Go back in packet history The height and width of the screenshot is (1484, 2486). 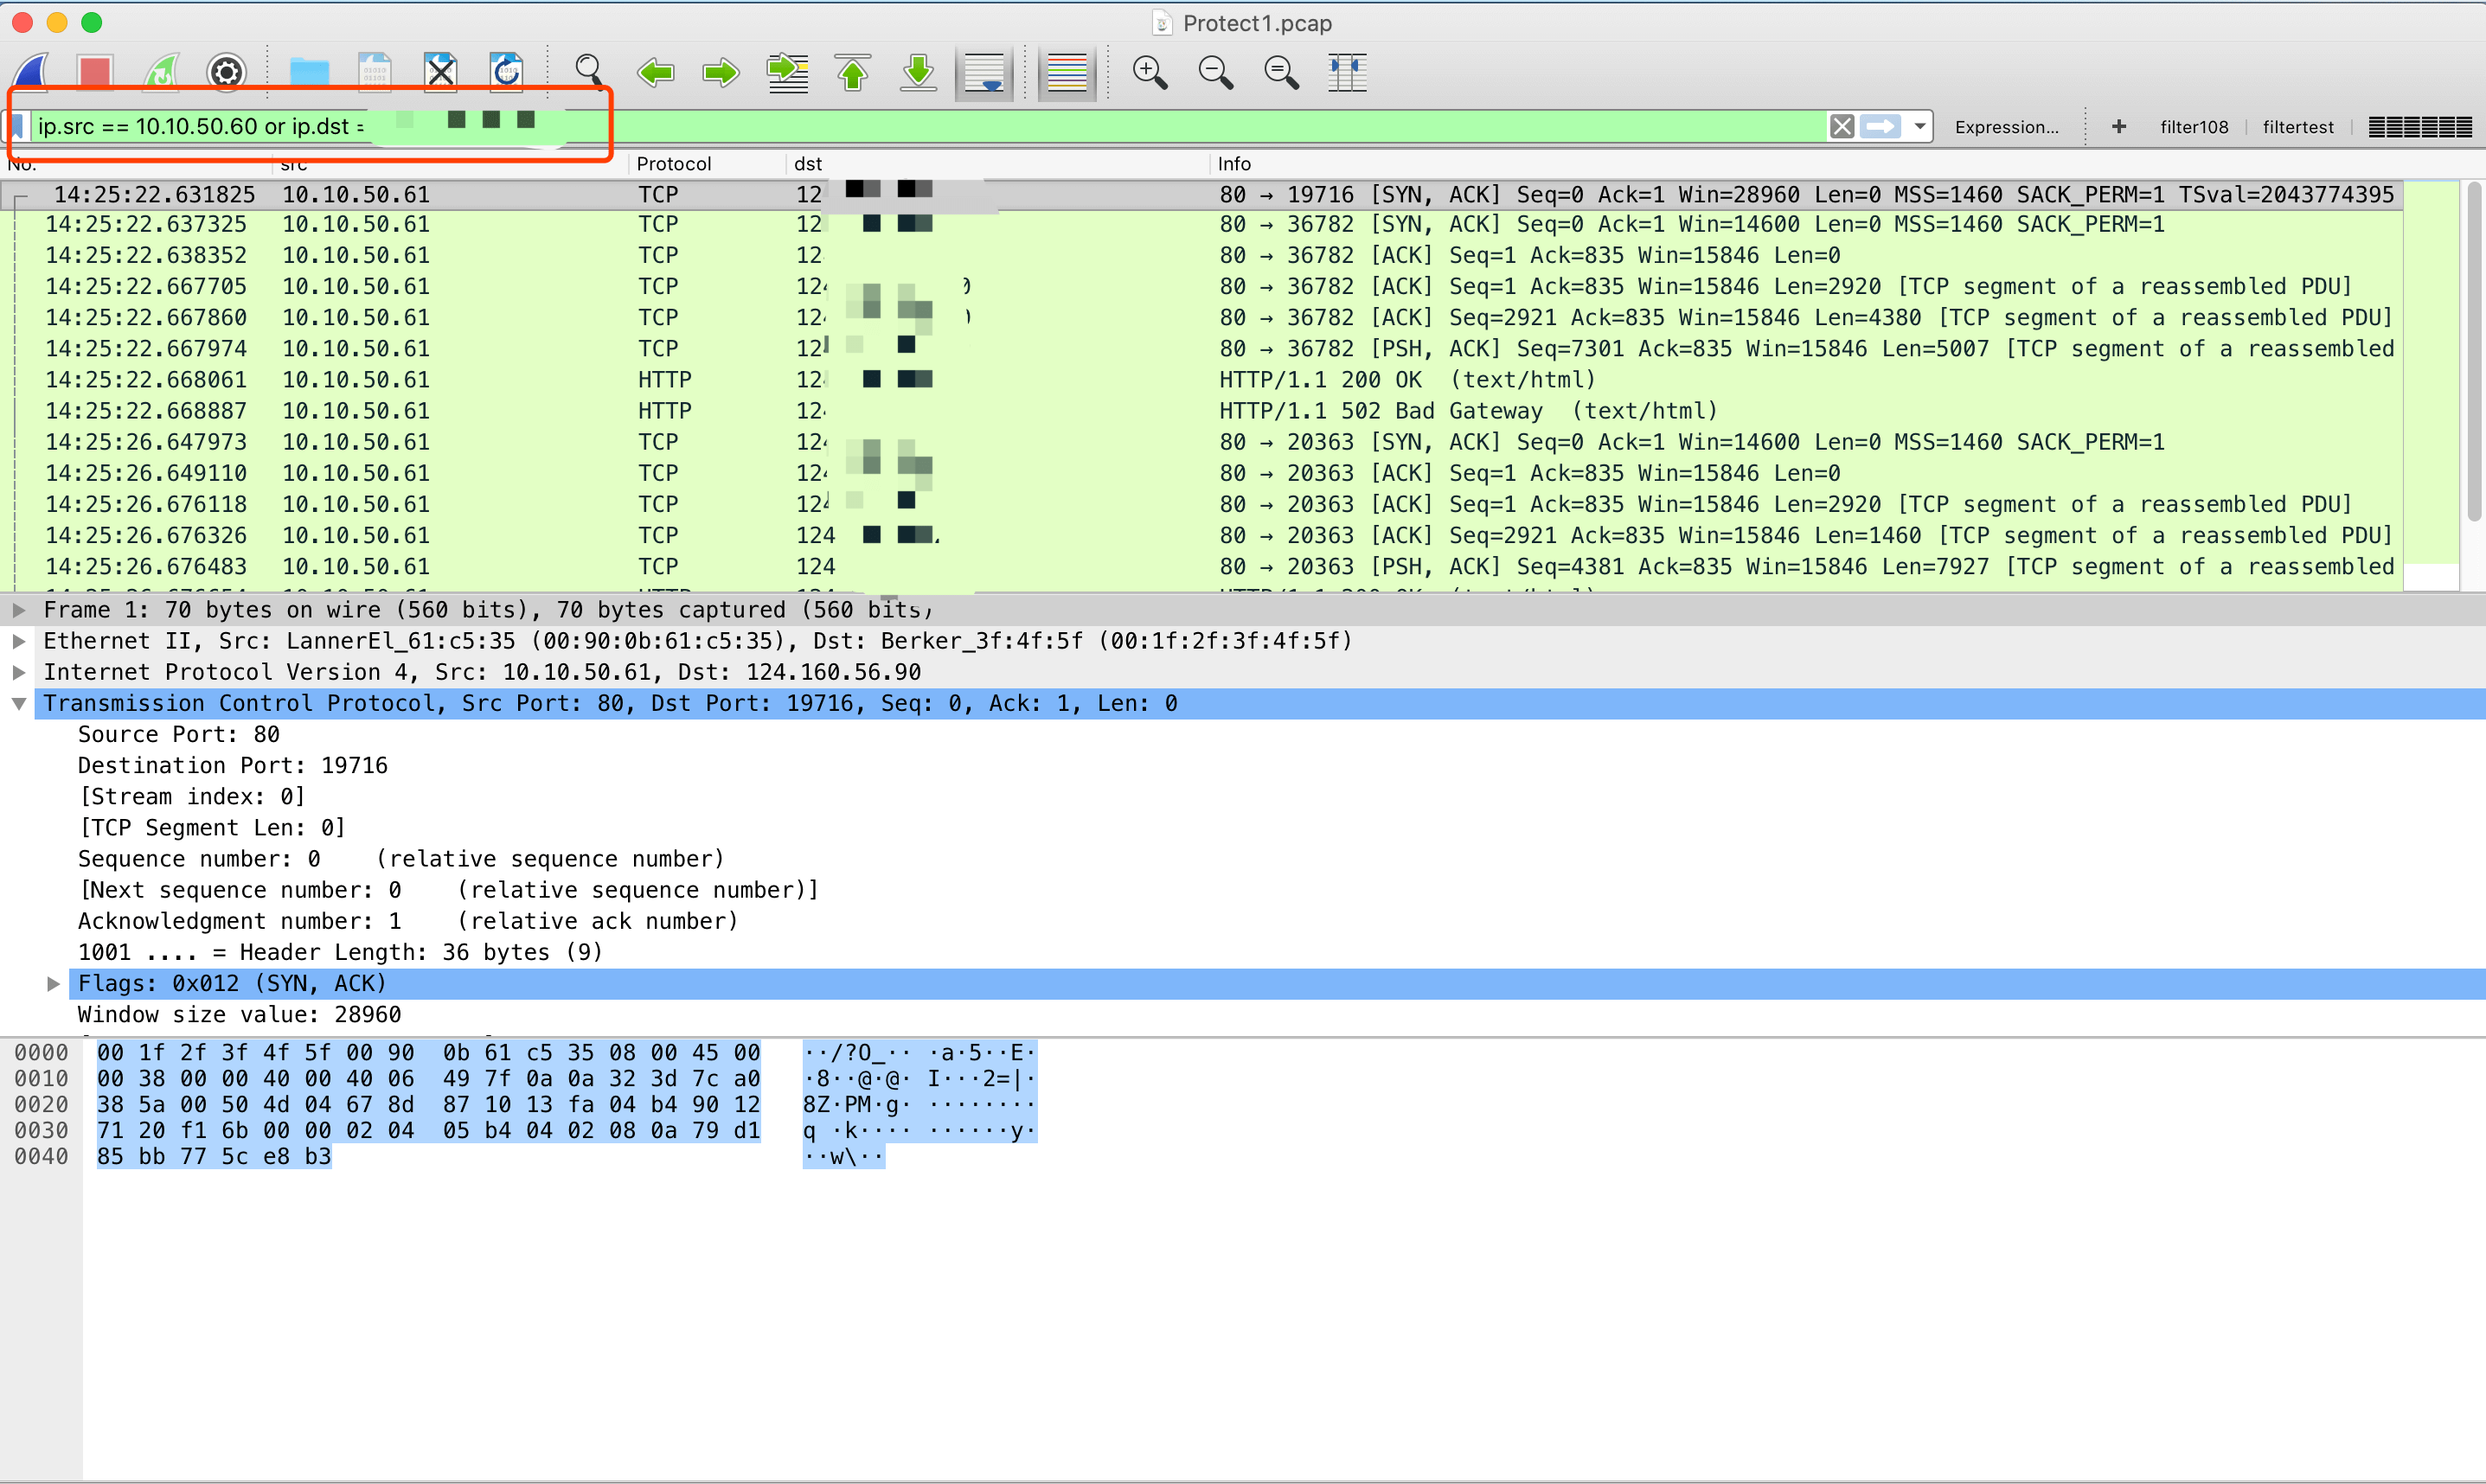click(655, 72)
